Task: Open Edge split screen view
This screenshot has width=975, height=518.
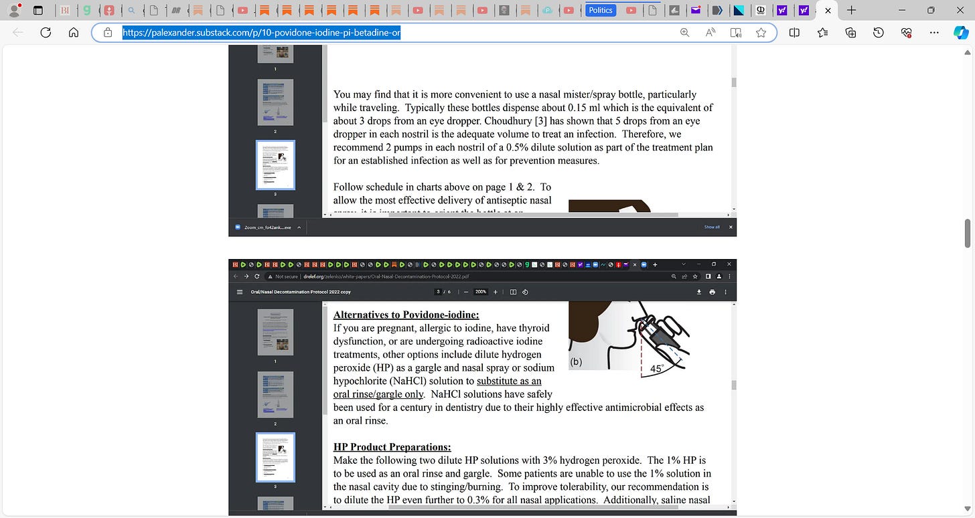Action: point(794,32)
